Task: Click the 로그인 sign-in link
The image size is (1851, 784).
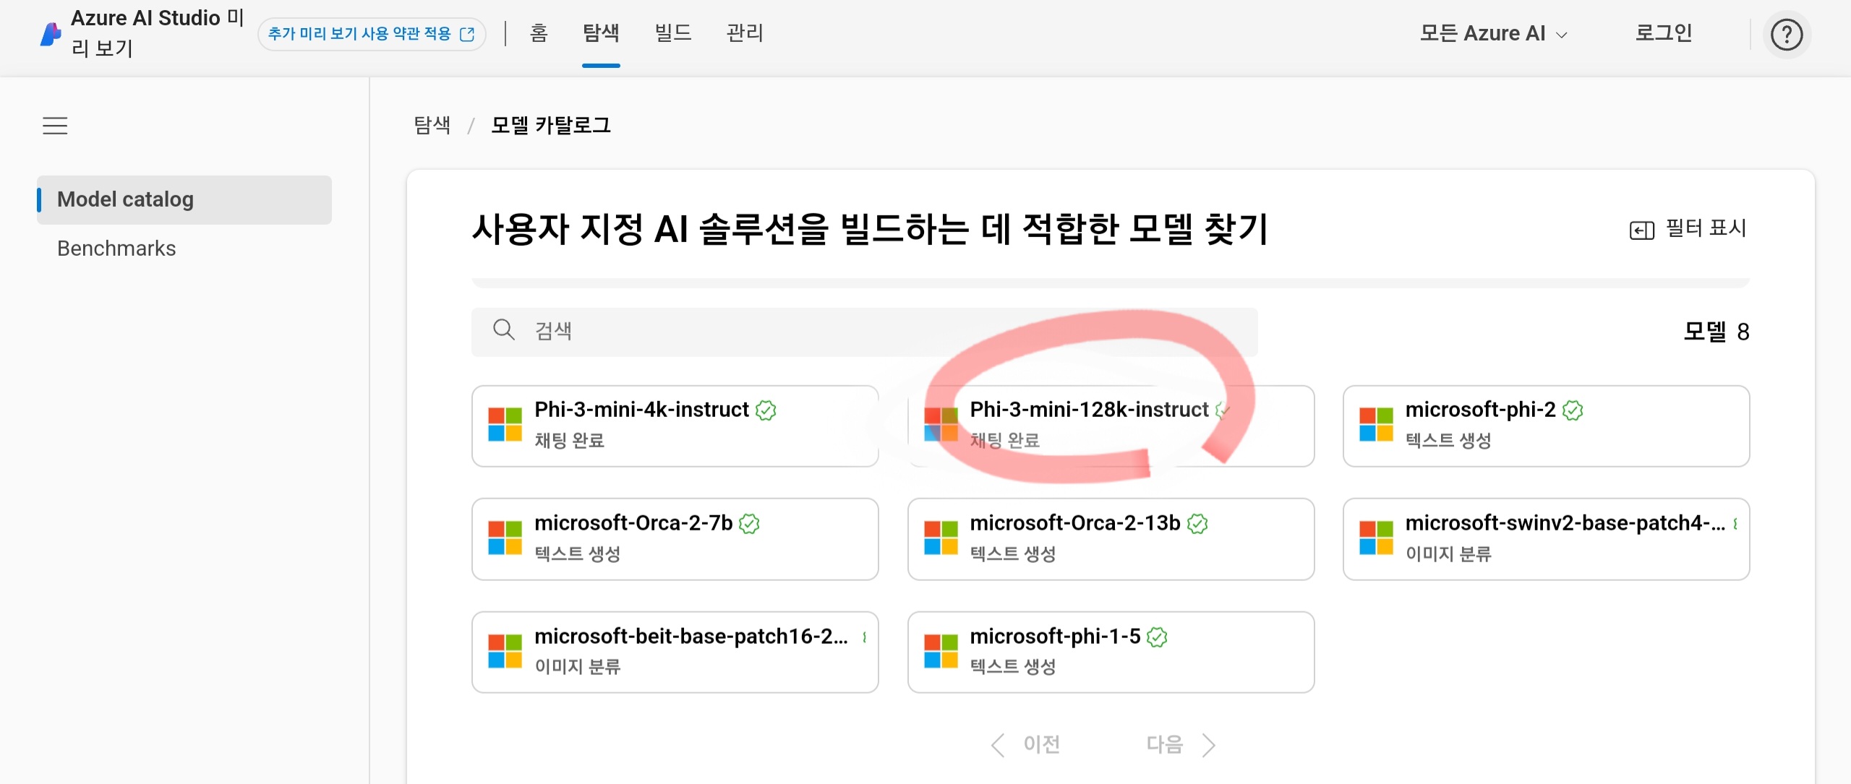Action: (x=1663, y=33)
